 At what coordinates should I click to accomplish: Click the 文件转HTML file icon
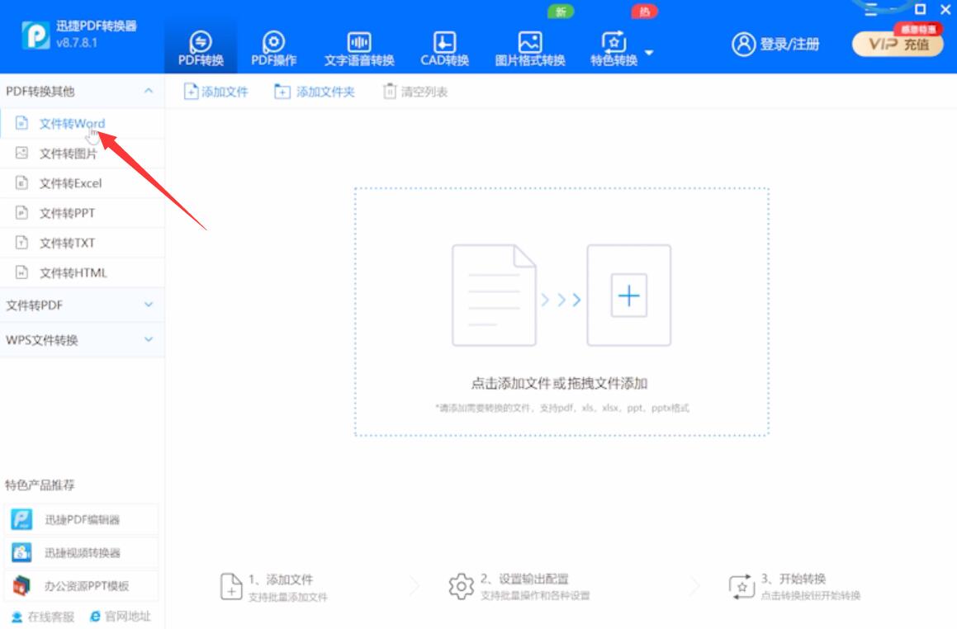21,272
